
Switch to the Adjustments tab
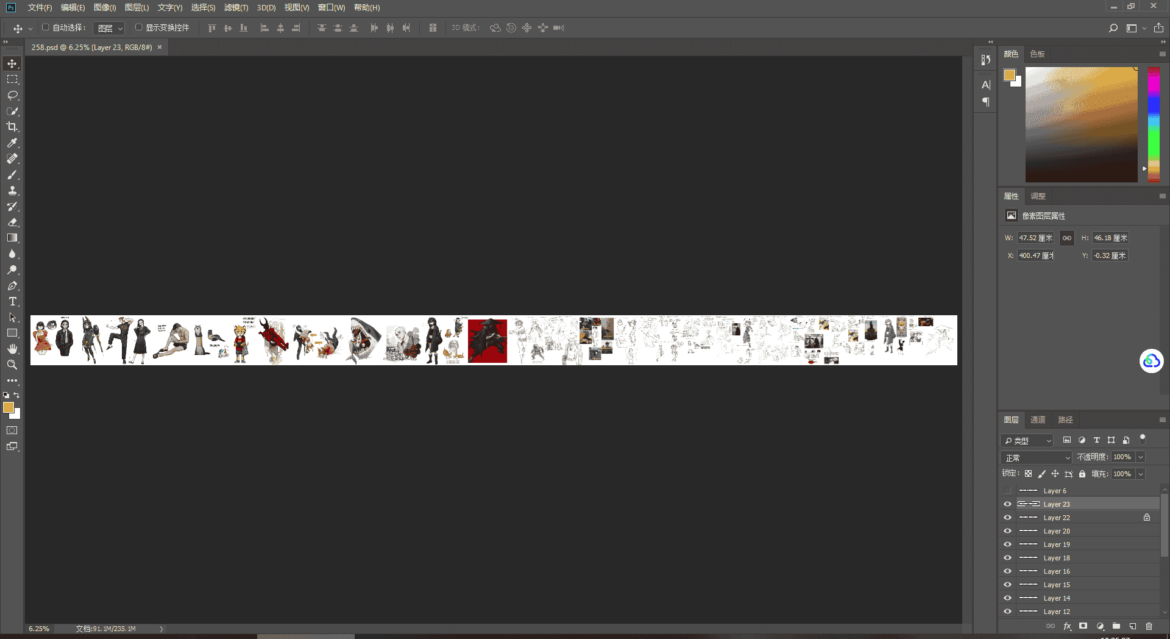[1038, 196]
